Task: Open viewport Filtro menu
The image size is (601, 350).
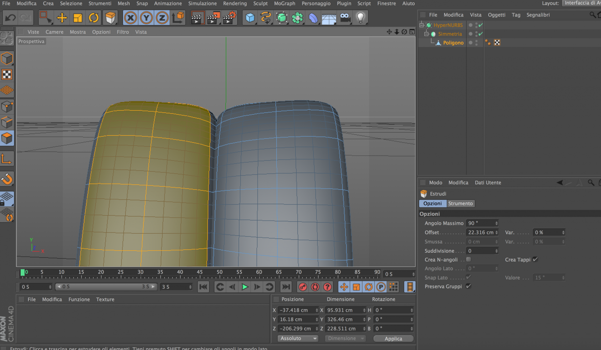Action: tap(123, 32)
